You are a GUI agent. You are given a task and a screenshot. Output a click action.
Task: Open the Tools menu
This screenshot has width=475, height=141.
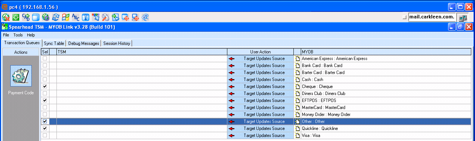18,35
